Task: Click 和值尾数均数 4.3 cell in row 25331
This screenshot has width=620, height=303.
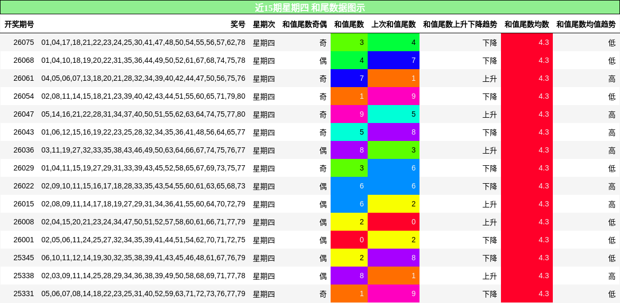Action: [527, 293]
